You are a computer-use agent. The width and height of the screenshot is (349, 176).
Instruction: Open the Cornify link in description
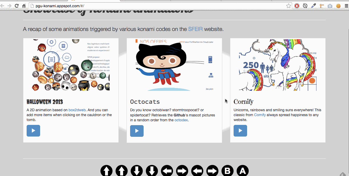click(260, 115)
